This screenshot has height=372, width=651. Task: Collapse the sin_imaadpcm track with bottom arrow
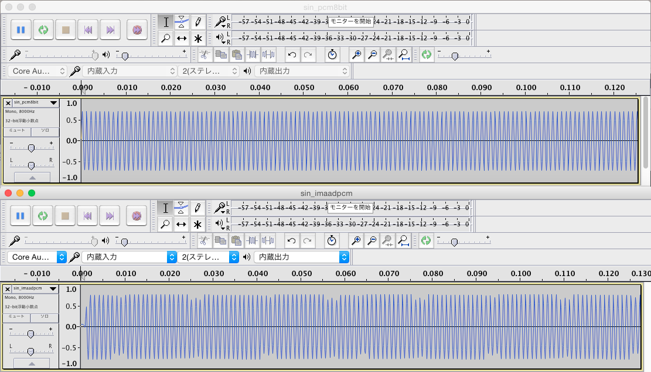32,364
